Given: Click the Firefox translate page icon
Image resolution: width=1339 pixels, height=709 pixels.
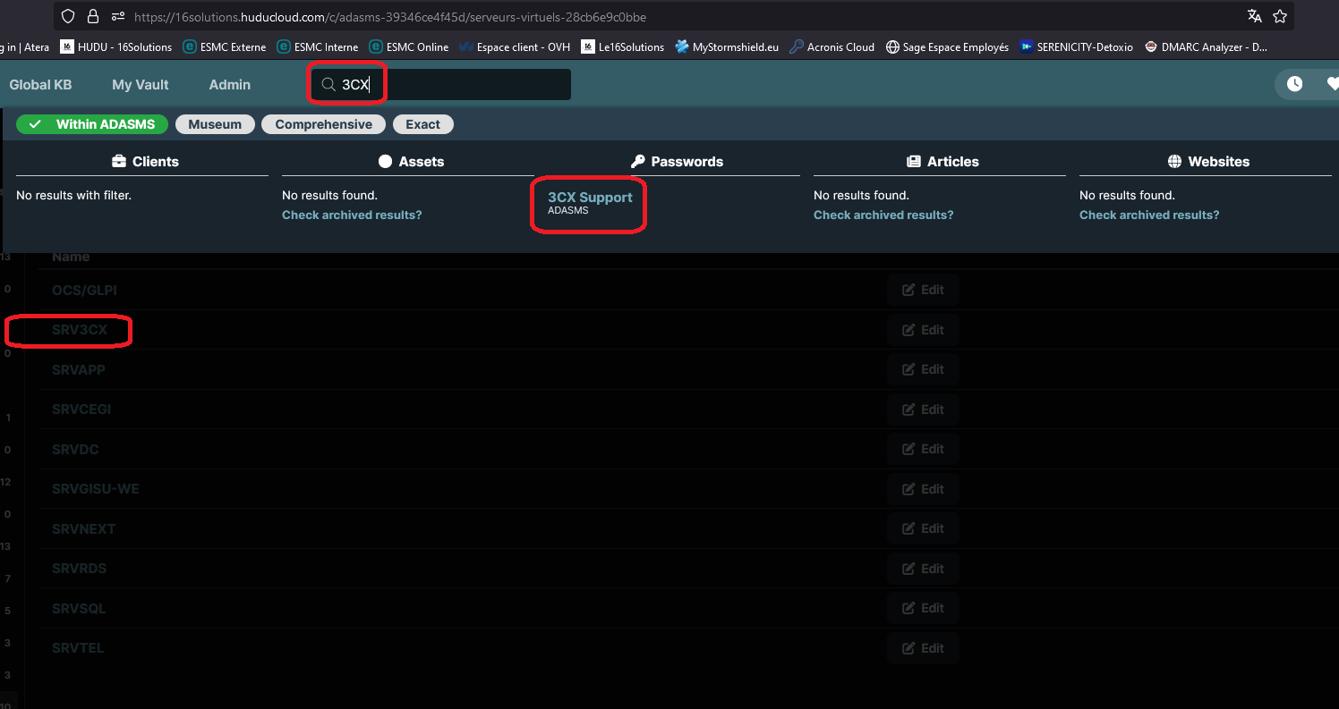Looking at the screenshot, I should click(x=1255, y=16).
